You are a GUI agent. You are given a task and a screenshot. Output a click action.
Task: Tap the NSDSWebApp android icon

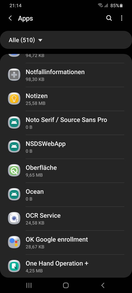[x=14, y=146]
